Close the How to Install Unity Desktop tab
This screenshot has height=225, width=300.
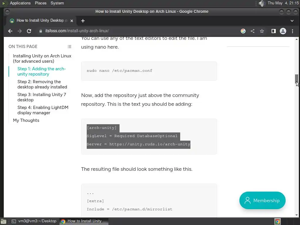point(72,21)
